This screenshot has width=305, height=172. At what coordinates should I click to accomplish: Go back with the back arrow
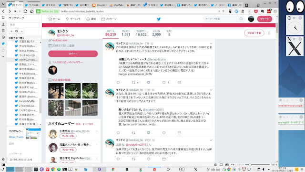coord(3,11)
